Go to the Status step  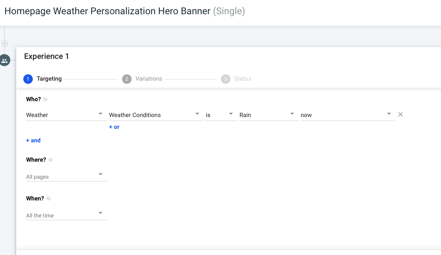236,79
